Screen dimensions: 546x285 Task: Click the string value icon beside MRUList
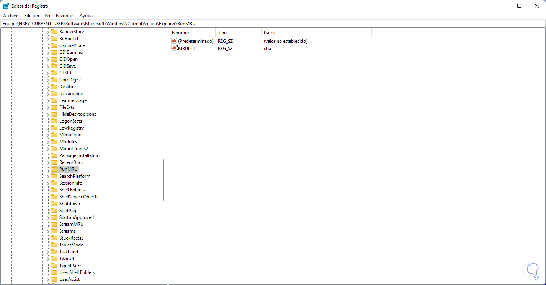coord(174,48)
